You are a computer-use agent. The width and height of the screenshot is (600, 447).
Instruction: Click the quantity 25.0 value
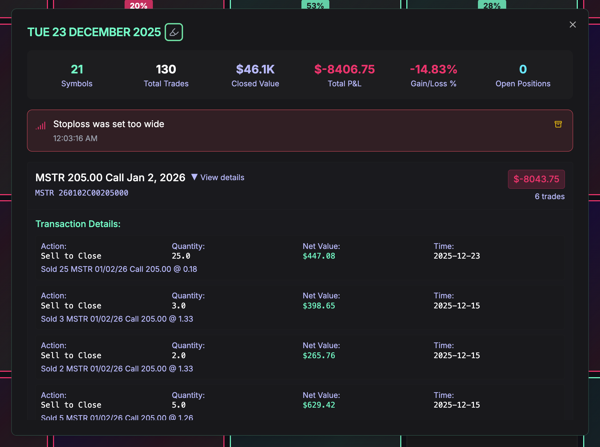point(181,256)
